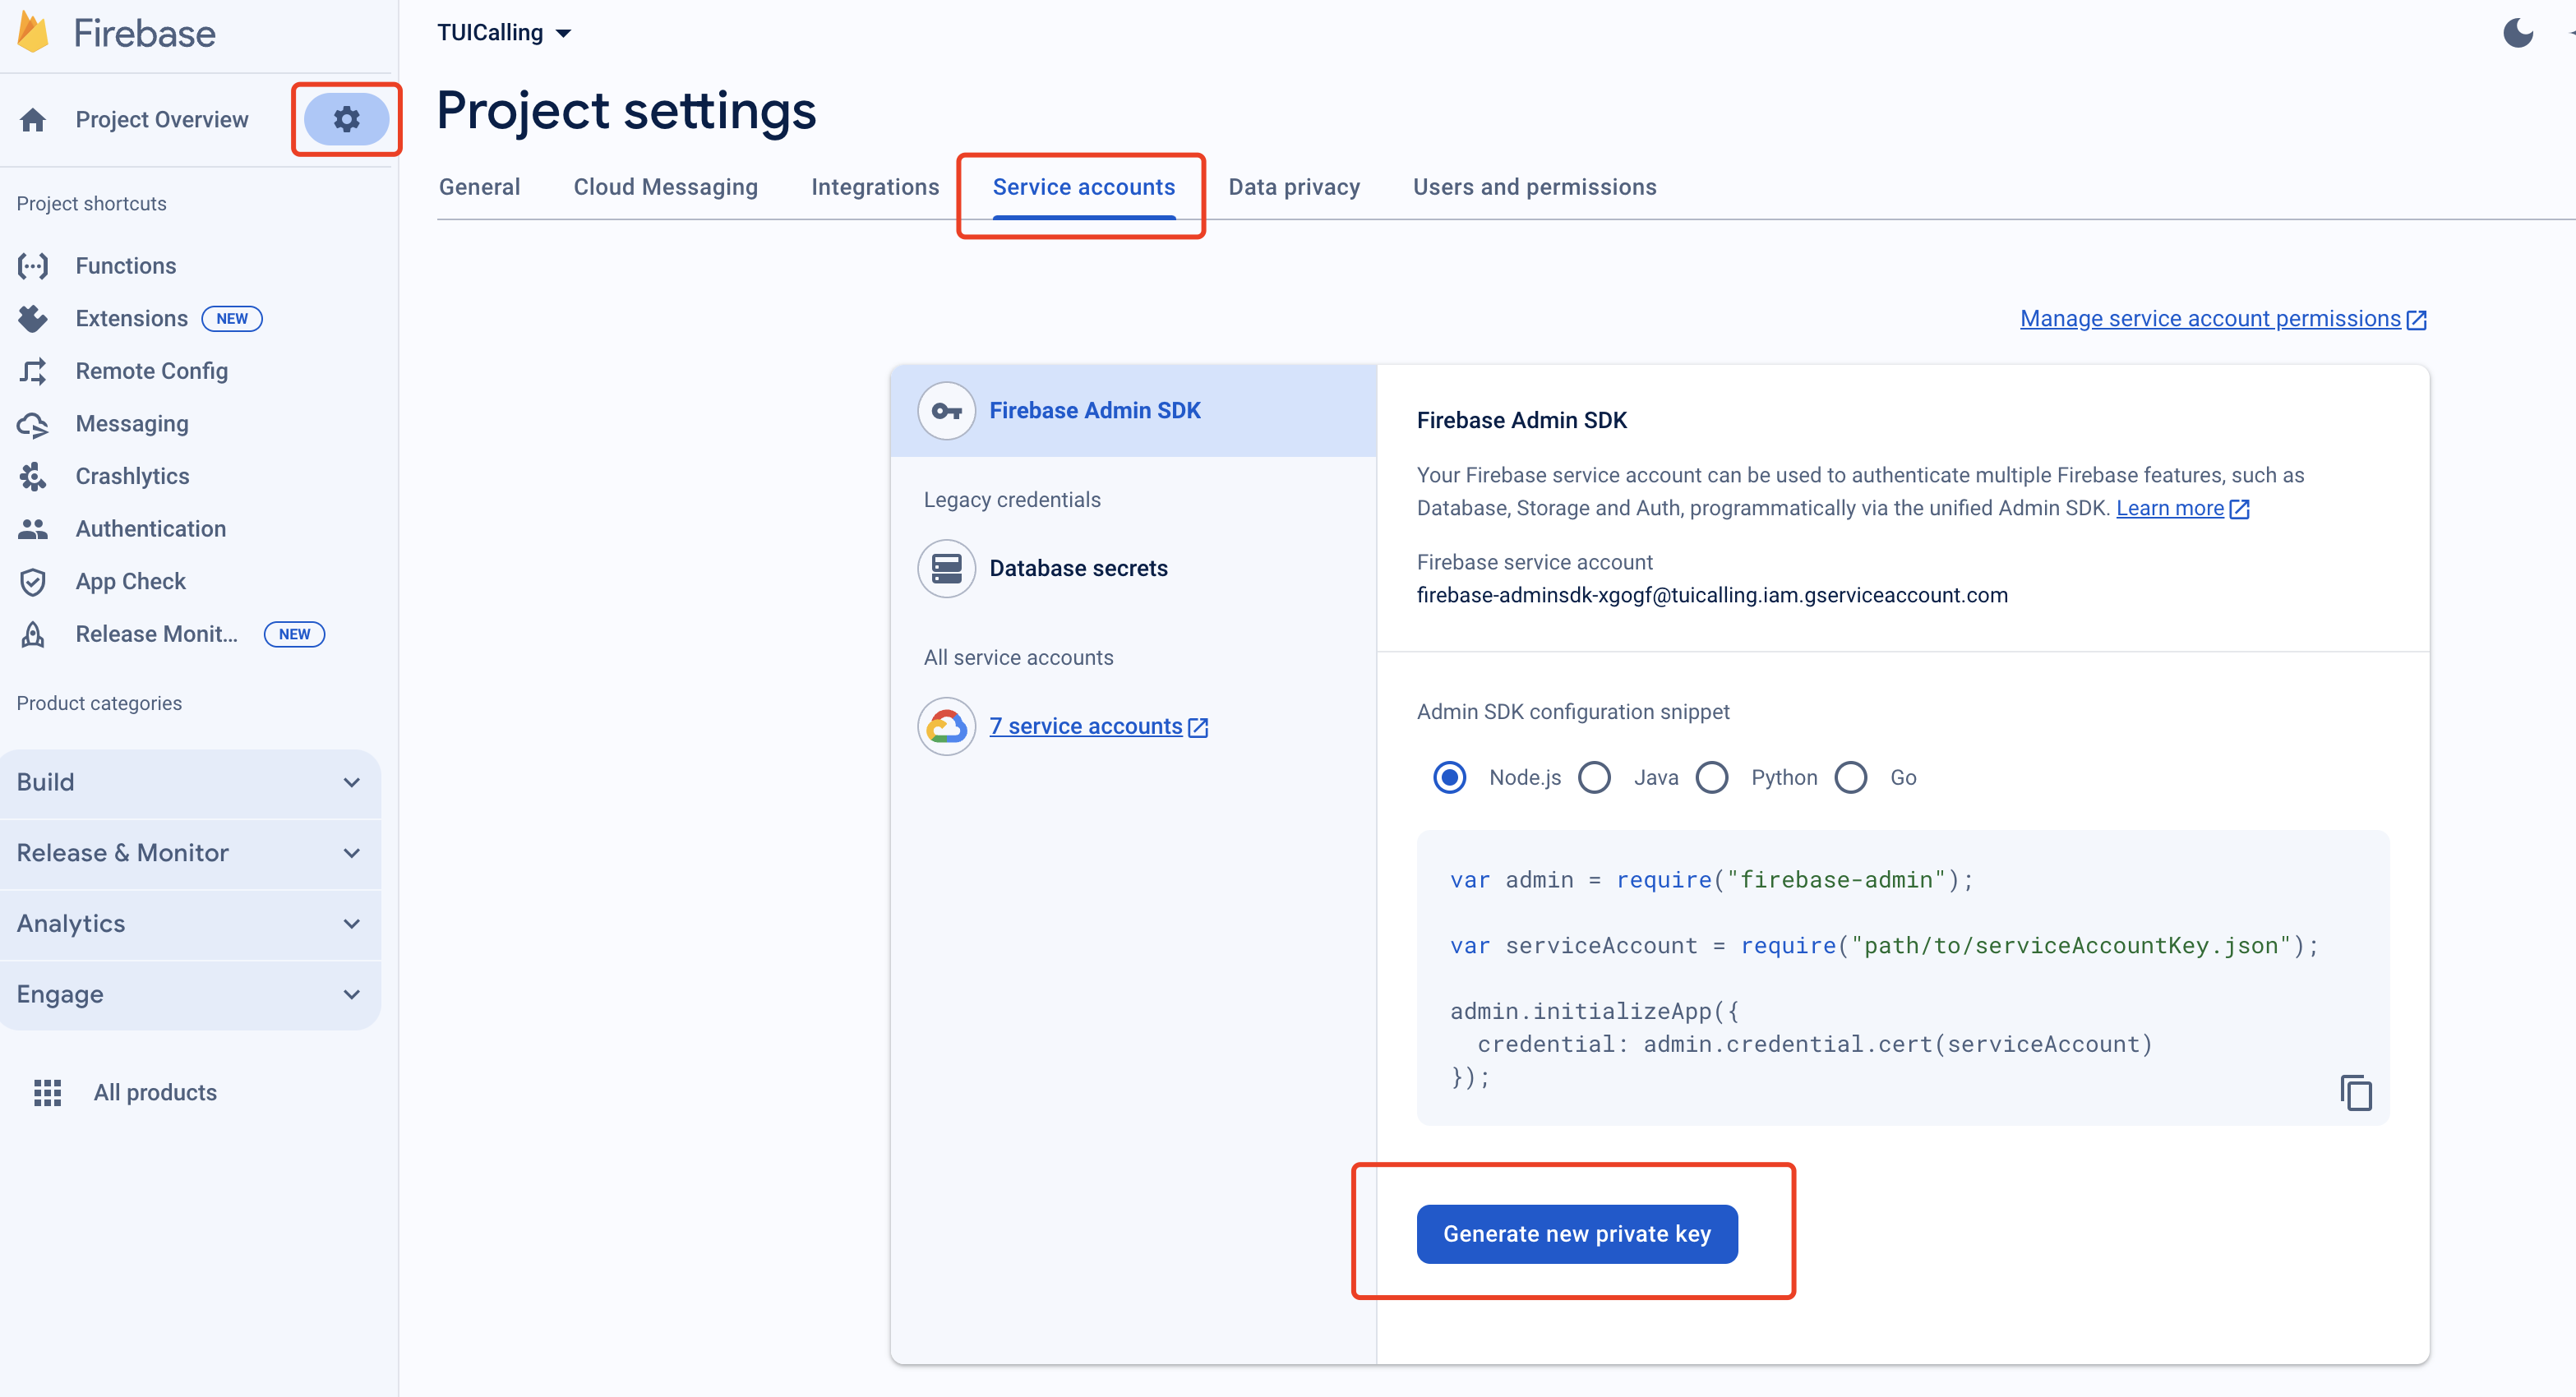Screen dimensions: 2576x1397
Task: Open App Check shield shortcut
Action: pos(130,581)
